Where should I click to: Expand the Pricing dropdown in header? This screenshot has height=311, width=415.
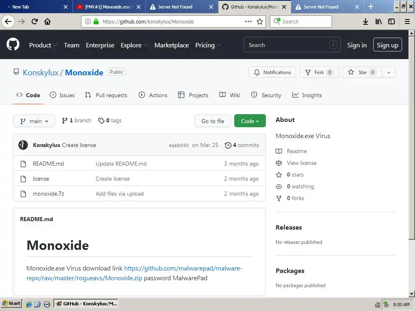[x=208, y=45]
